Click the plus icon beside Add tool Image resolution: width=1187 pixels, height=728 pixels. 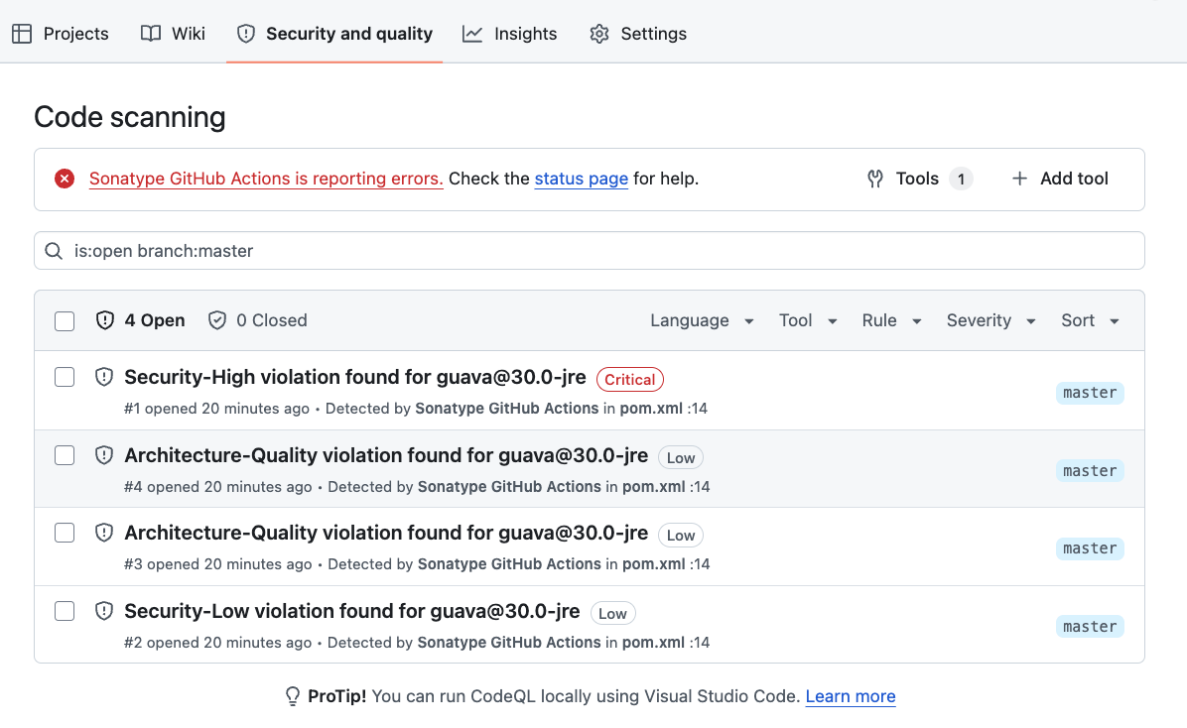pos(1019,179)
